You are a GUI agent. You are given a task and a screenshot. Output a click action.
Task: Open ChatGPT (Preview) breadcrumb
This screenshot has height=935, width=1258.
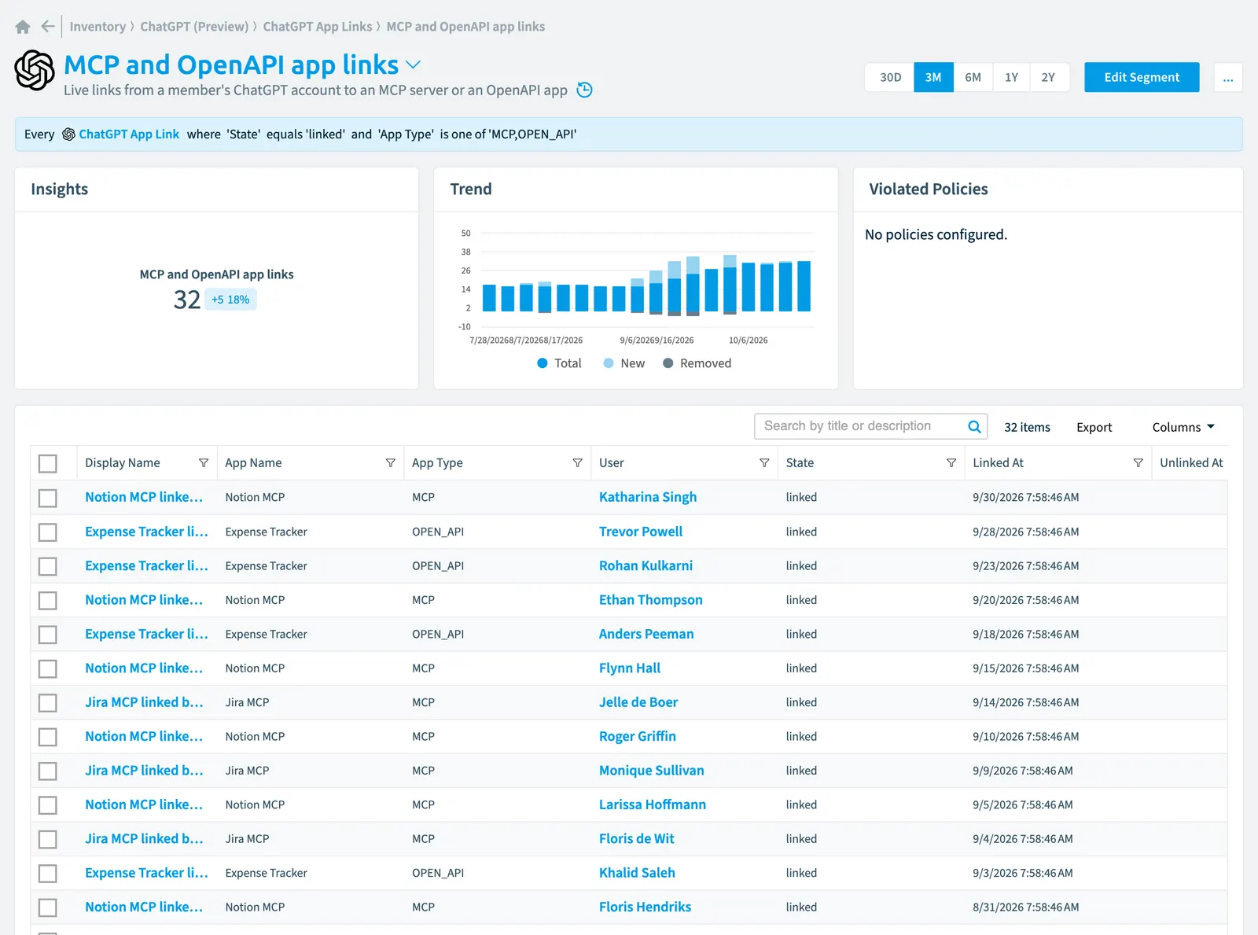tap(194, 27)
